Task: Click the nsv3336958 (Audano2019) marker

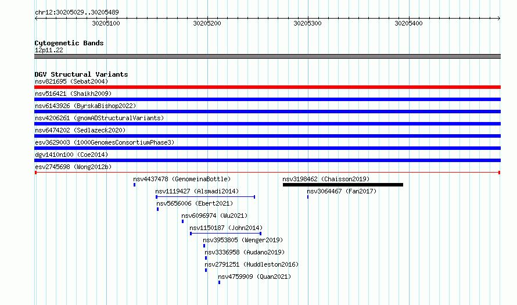Action: [206, 258]
